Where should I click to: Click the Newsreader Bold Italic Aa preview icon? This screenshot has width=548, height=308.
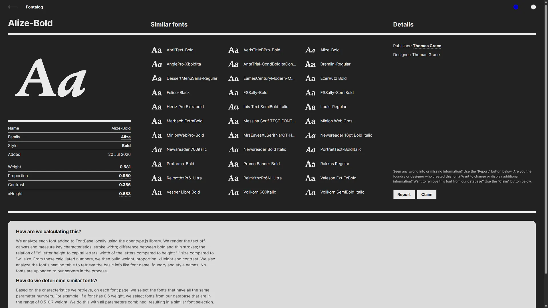233,149
